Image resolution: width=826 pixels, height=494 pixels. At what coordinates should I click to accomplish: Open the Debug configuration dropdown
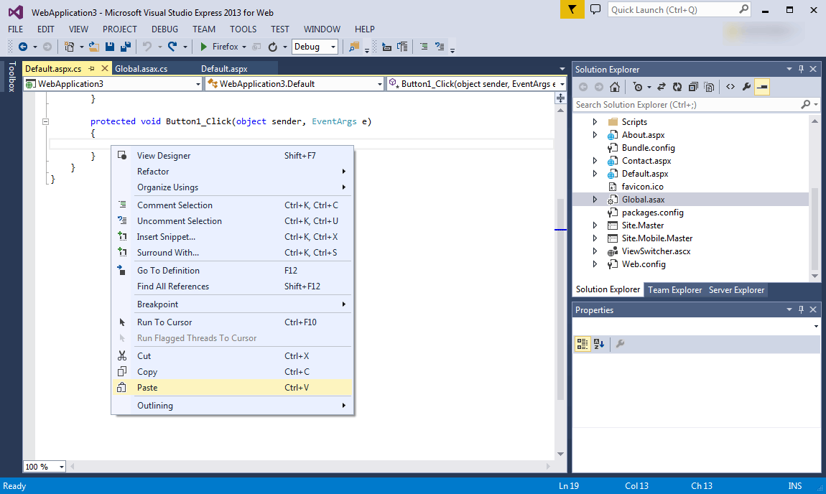pos(315,47)
